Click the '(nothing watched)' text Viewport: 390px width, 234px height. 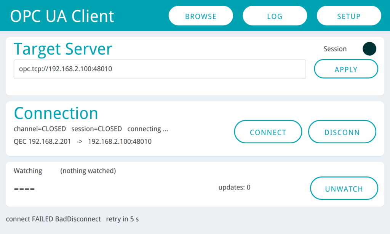pos(88,171)
